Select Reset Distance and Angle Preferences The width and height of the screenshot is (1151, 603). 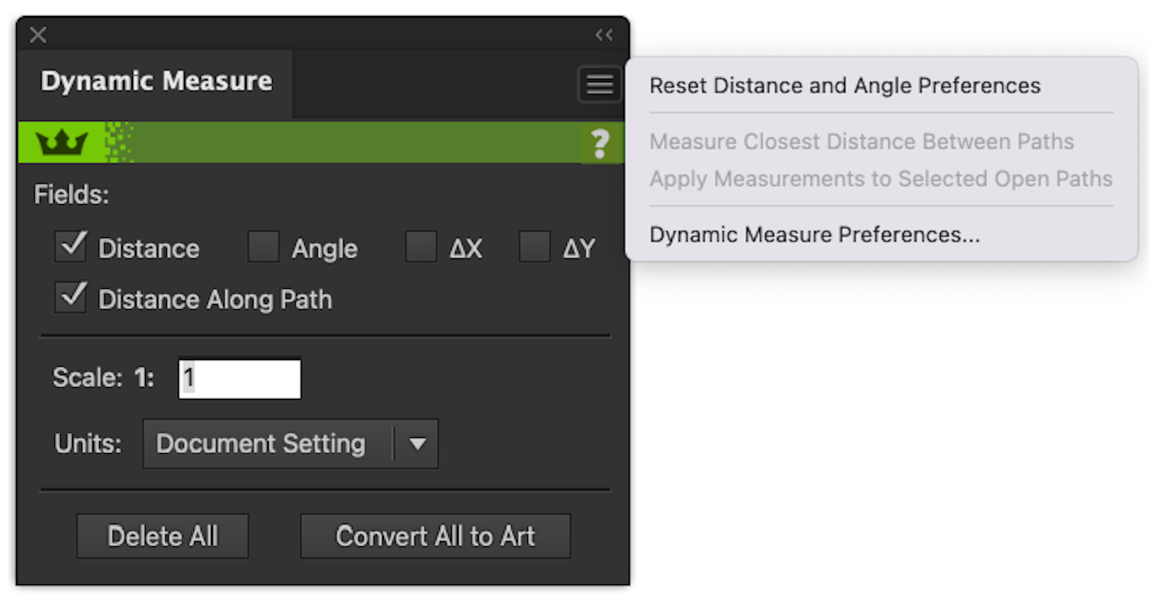pos(845,86)
